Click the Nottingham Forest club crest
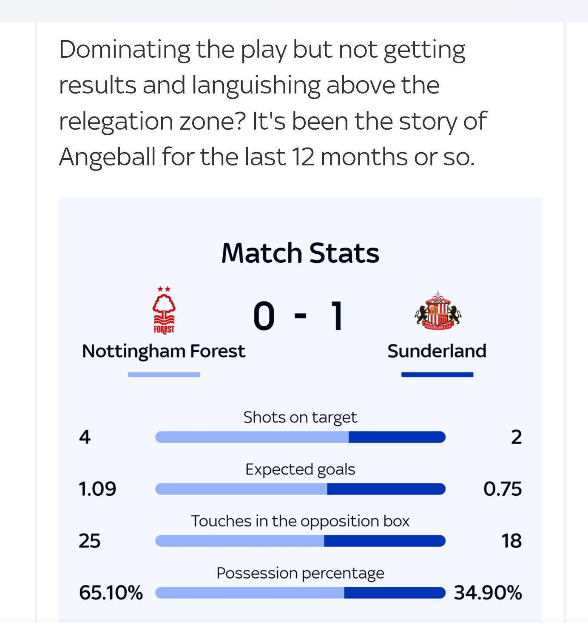588x636 pixels. [164, 310]
